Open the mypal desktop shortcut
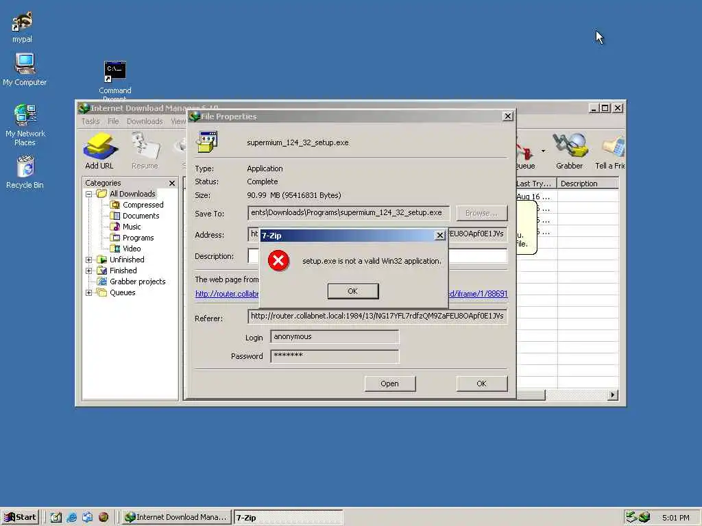Screen dimensions: 702x526 (22, 27)
